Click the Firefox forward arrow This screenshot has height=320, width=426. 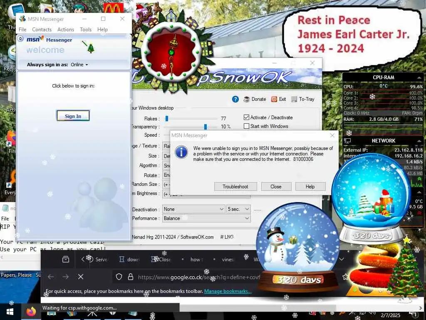[66, 277]
